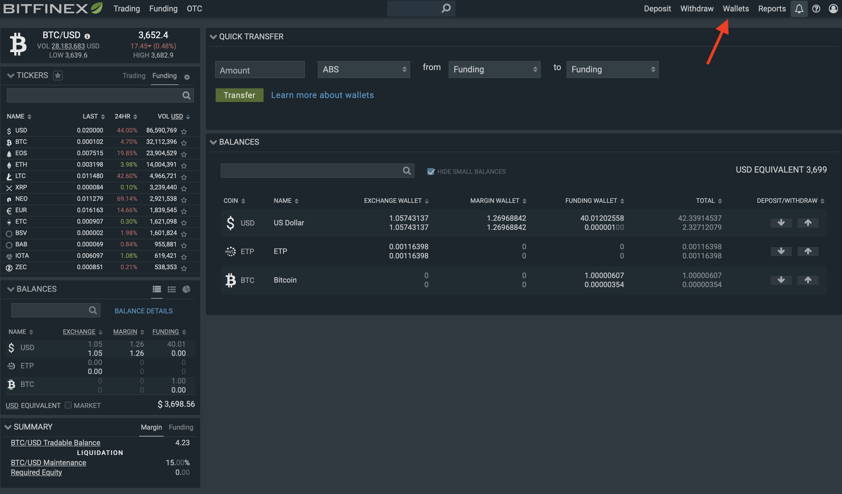Collapse the Quick Transfer panel
The width and height of the screenshot is (842, 494).
pos(213,37)
